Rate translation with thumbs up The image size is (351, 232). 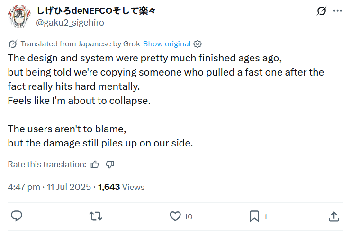[95, 164]
